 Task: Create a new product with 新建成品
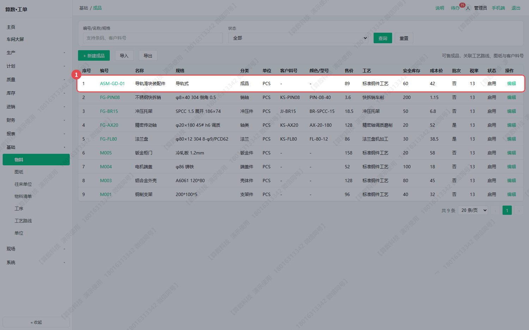coord(94,56)
